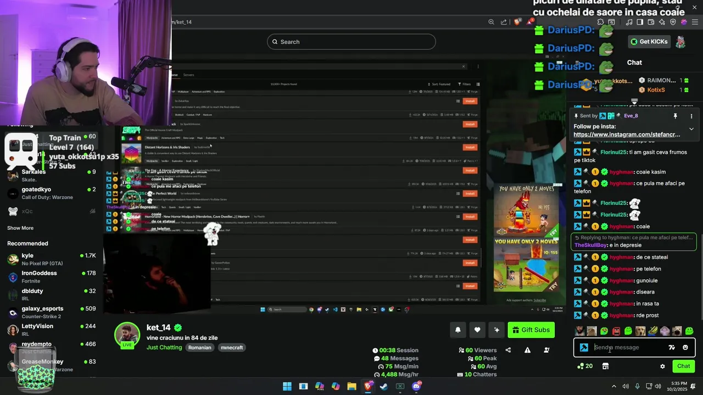Open LettyVision channel in Recommended

click(x=52, y=329)
